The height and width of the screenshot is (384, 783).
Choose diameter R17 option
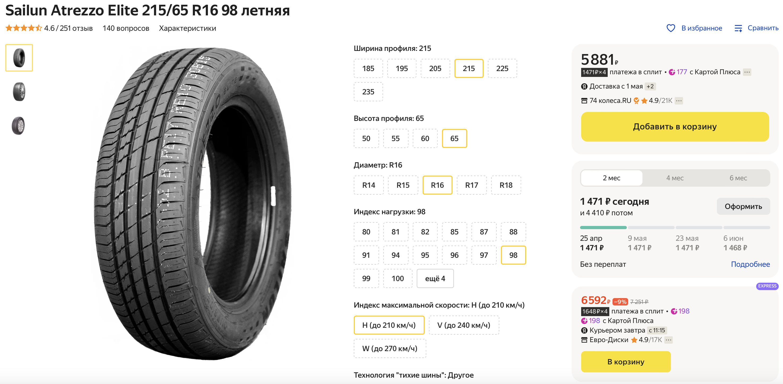[471, 185]
